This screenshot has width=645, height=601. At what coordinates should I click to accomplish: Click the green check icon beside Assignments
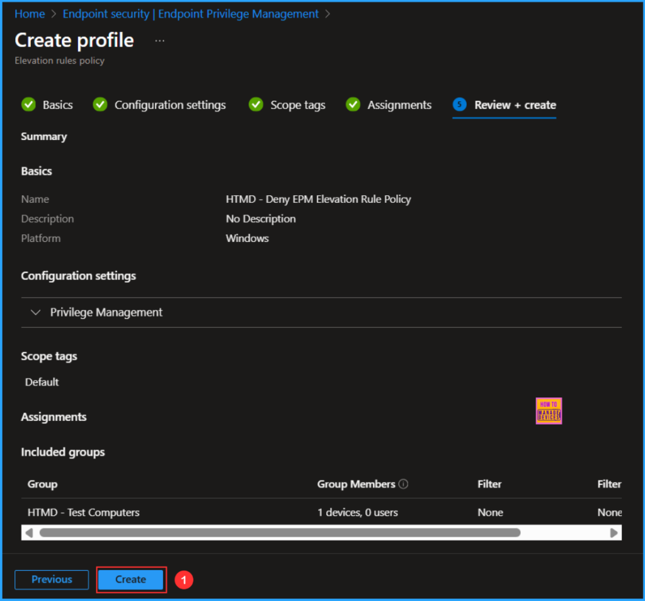[x=353, y=105]
